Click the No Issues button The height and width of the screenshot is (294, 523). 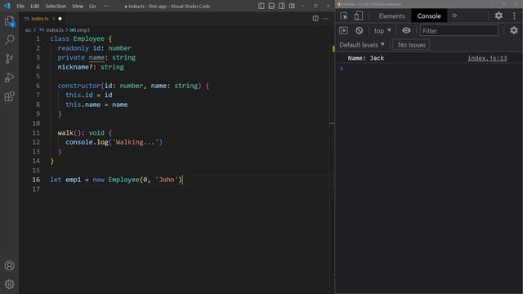pyautogui.click(x=412, y=45)
